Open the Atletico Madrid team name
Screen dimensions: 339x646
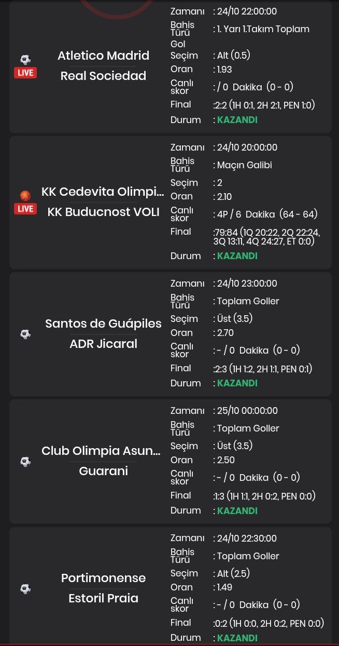pos(103,56)
